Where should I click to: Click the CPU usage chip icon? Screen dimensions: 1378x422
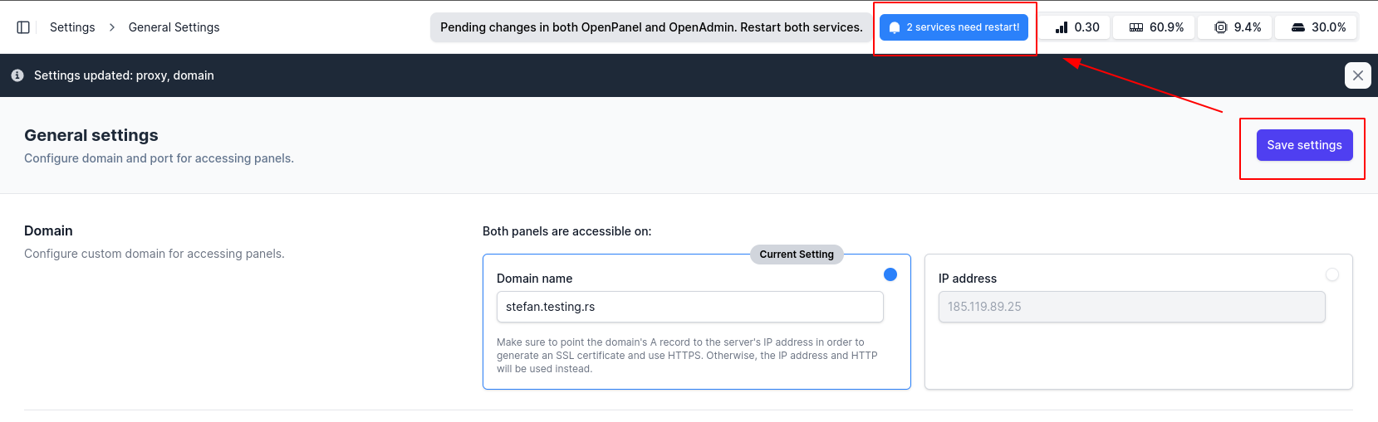pyautogui.click(x=1220, y=27)
